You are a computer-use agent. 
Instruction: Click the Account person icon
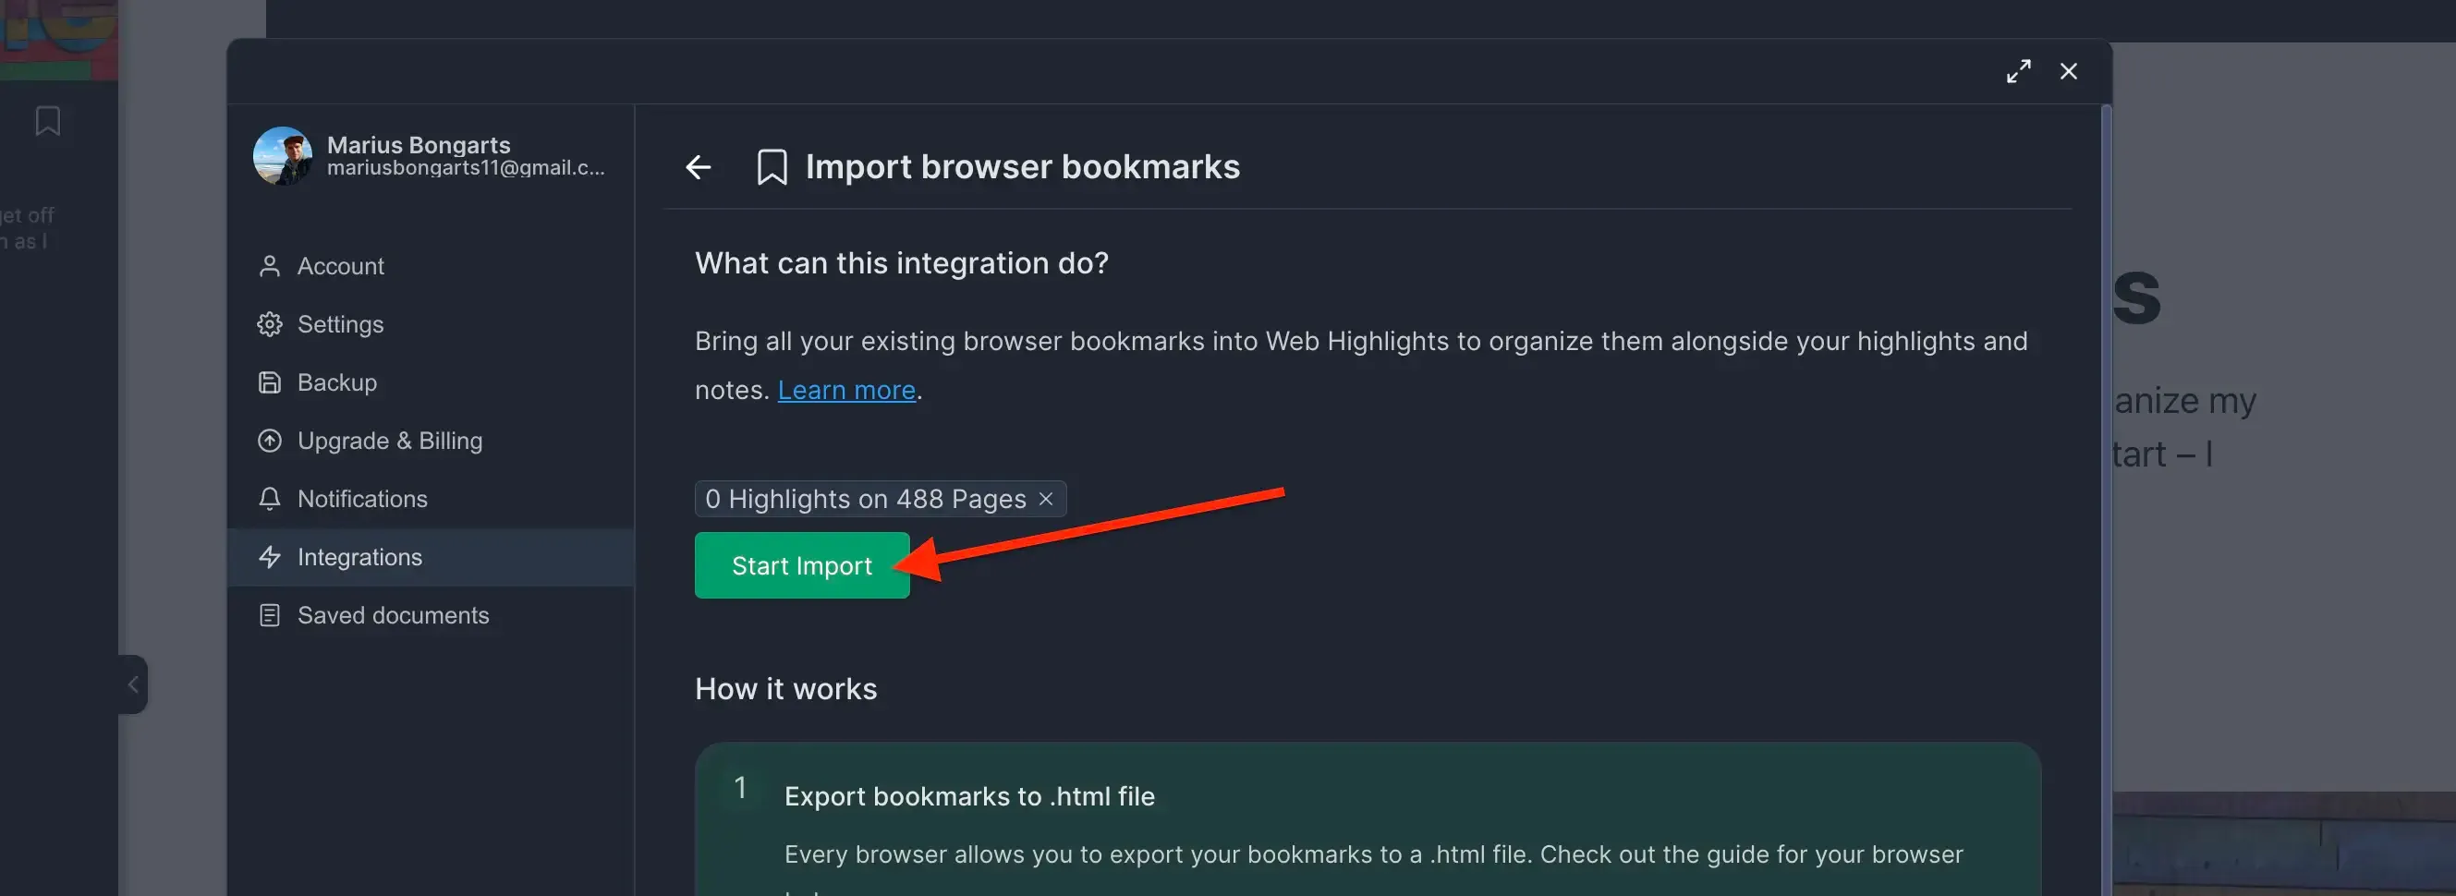pyautogui.click(x=270, y=266)
